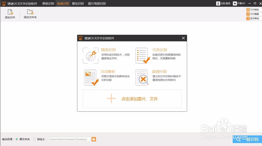Click the 完美还原 heading text
Viewport: 262px width, 146px height.
(x=160, y=50)
